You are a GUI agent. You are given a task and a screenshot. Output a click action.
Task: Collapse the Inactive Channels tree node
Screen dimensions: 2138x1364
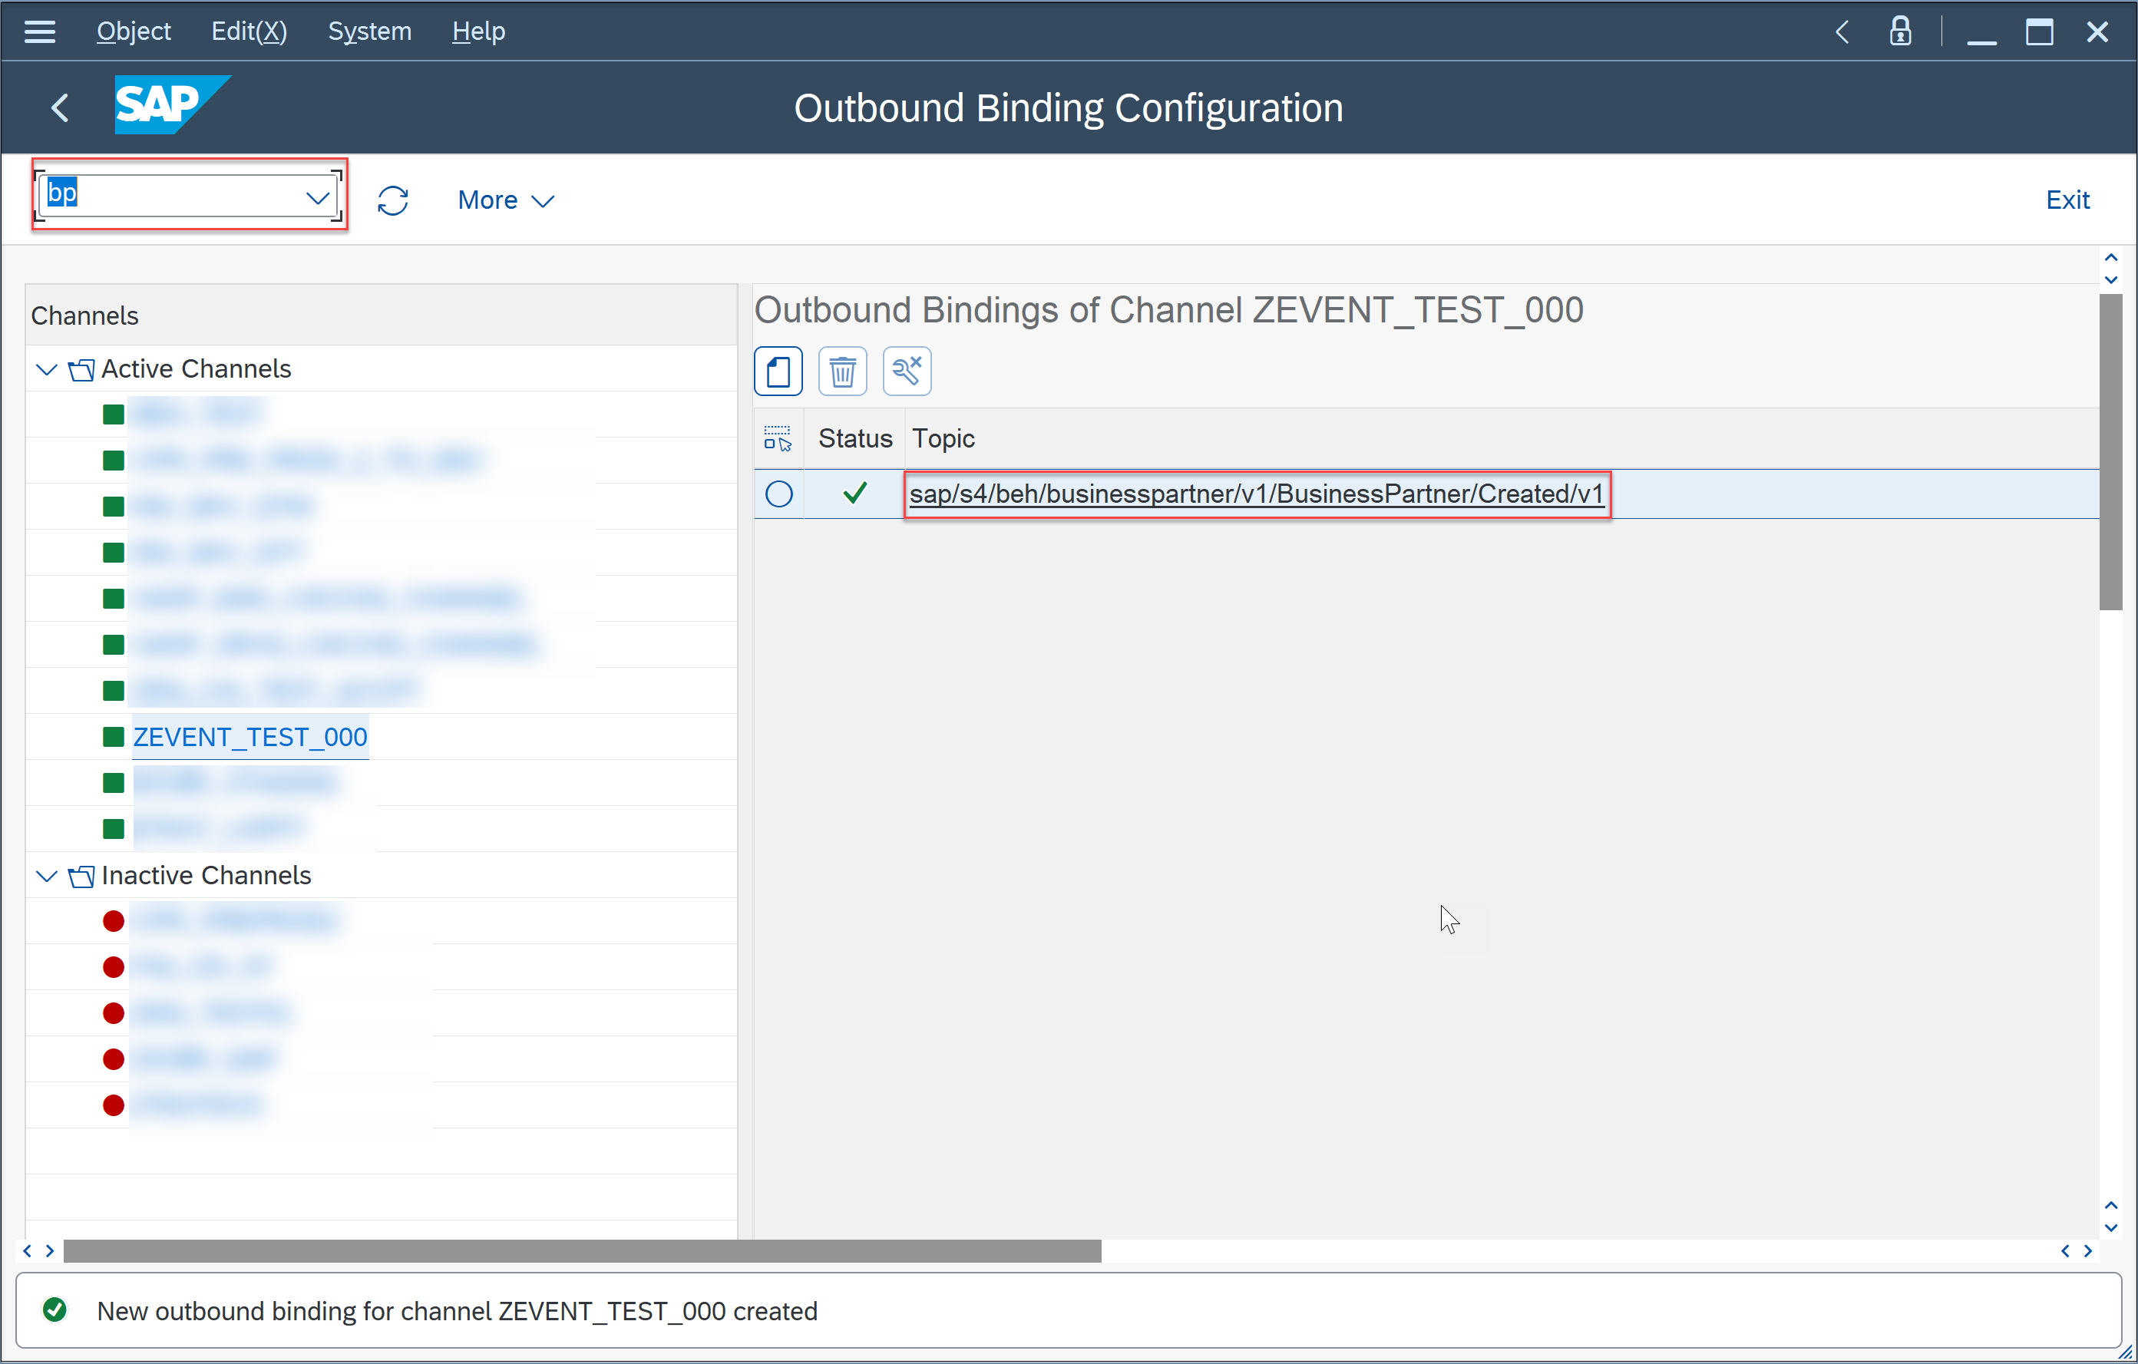point(46,877)
